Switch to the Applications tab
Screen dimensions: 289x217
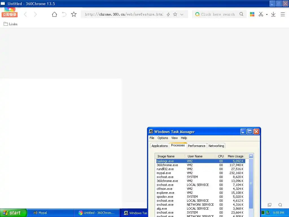click(160, 146)
